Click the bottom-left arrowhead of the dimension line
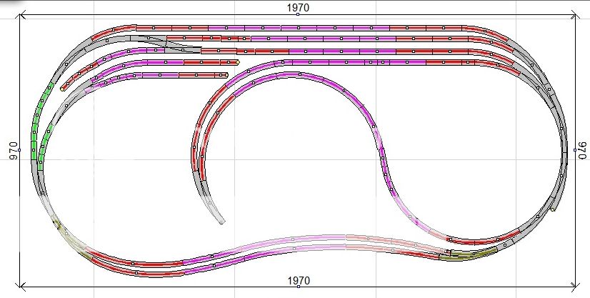Screen dimensions: 590x298 tap(22, 287)
